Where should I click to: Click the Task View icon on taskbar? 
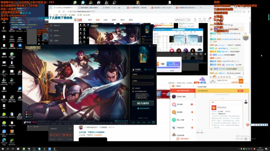[13, 149]
